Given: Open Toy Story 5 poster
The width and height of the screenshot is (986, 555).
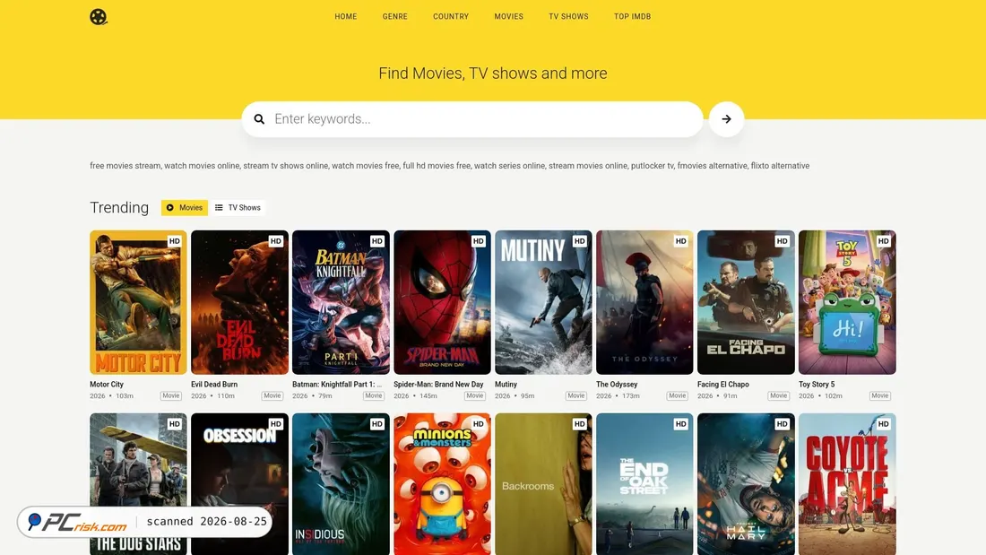Looking at the screenshot, I should coord(847,302).
